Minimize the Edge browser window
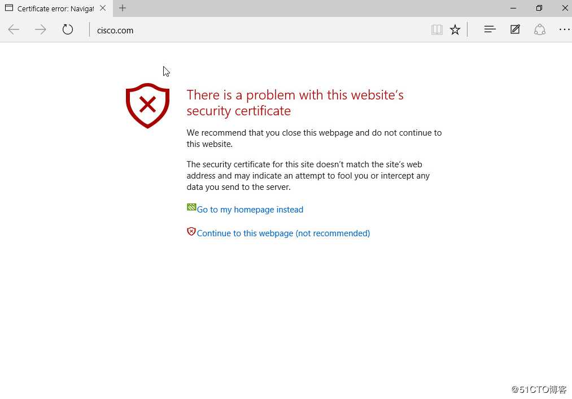This screenshot has height=399, width=572. pyautogui.click(x=513, y=8)
